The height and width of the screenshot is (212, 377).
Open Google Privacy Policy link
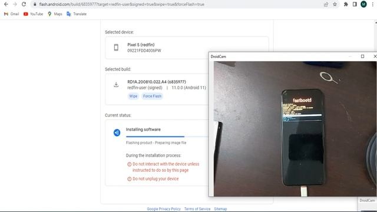pos(164,209)
